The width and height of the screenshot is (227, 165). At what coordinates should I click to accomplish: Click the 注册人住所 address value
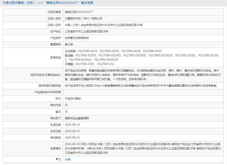click(x=103, y=25)
